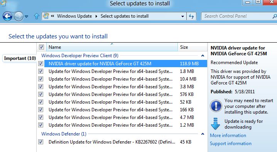Uncheck the 4.7 MB update checkbox
This screenshot has width=277, height=152.
point(41,117)
